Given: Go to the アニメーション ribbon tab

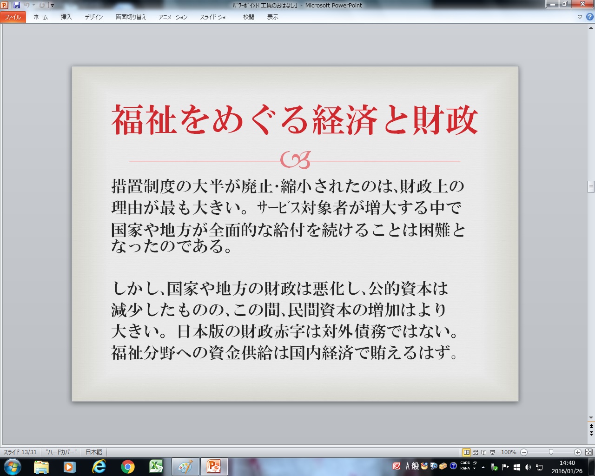Looking at the screenshot, I should 173,17.
